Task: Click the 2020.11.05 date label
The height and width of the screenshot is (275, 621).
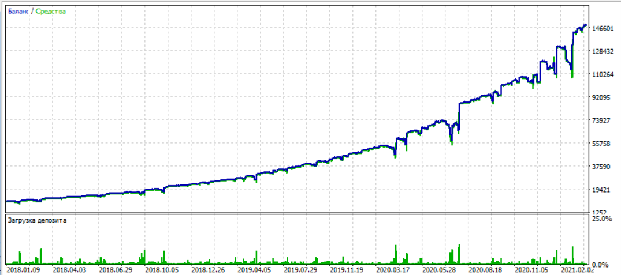Action: pyautogui.click(x=532, y=270)
